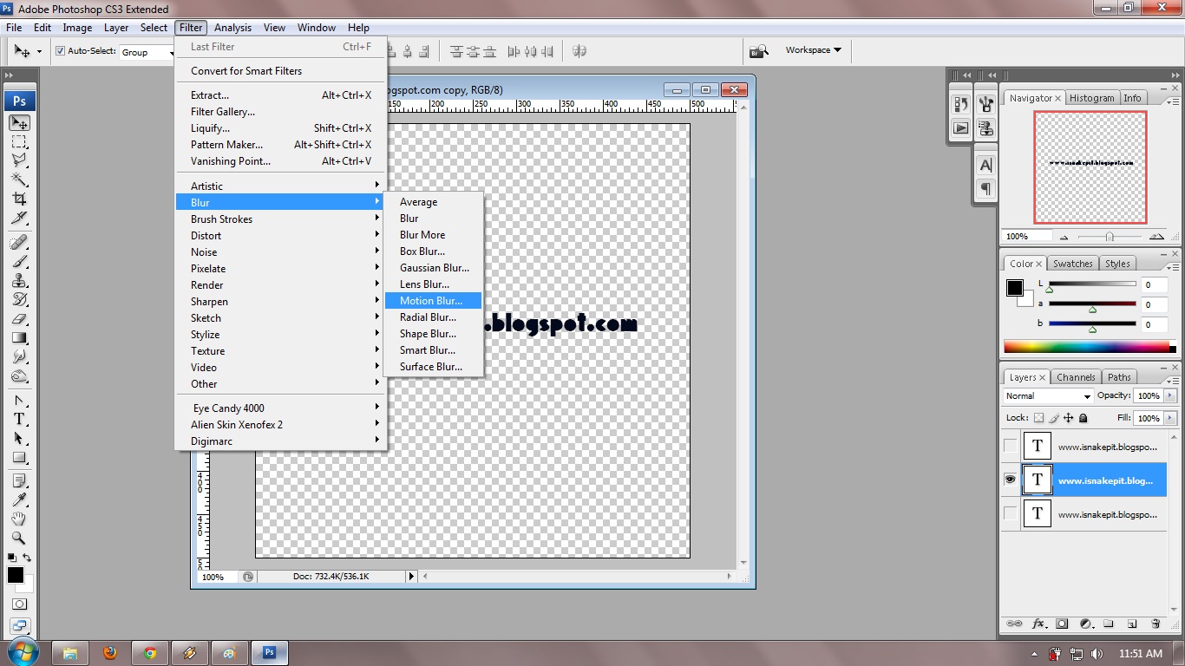Screen dimensions: 1185x666
Task: Open the Paragraph panel icon
Action: pyautogui.click(x=985, y=188)
